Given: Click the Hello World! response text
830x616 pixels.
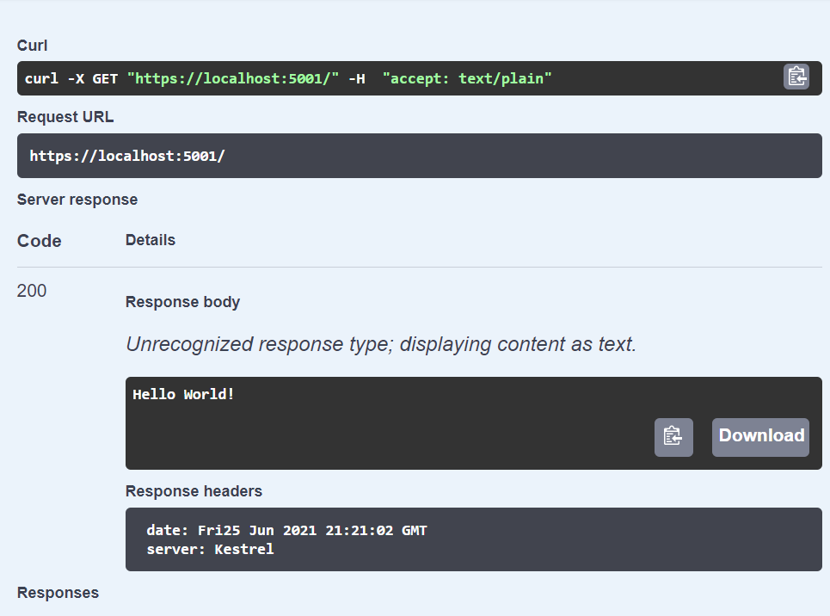Looking at the screenshot, I should pyautogui.click(x=183, y=395).
